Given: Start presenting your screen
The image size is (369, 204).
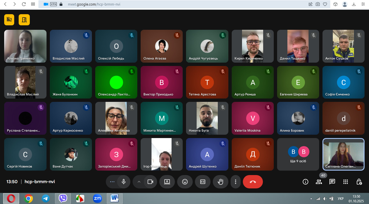Looking at the screenshot, I should (167, 182).
